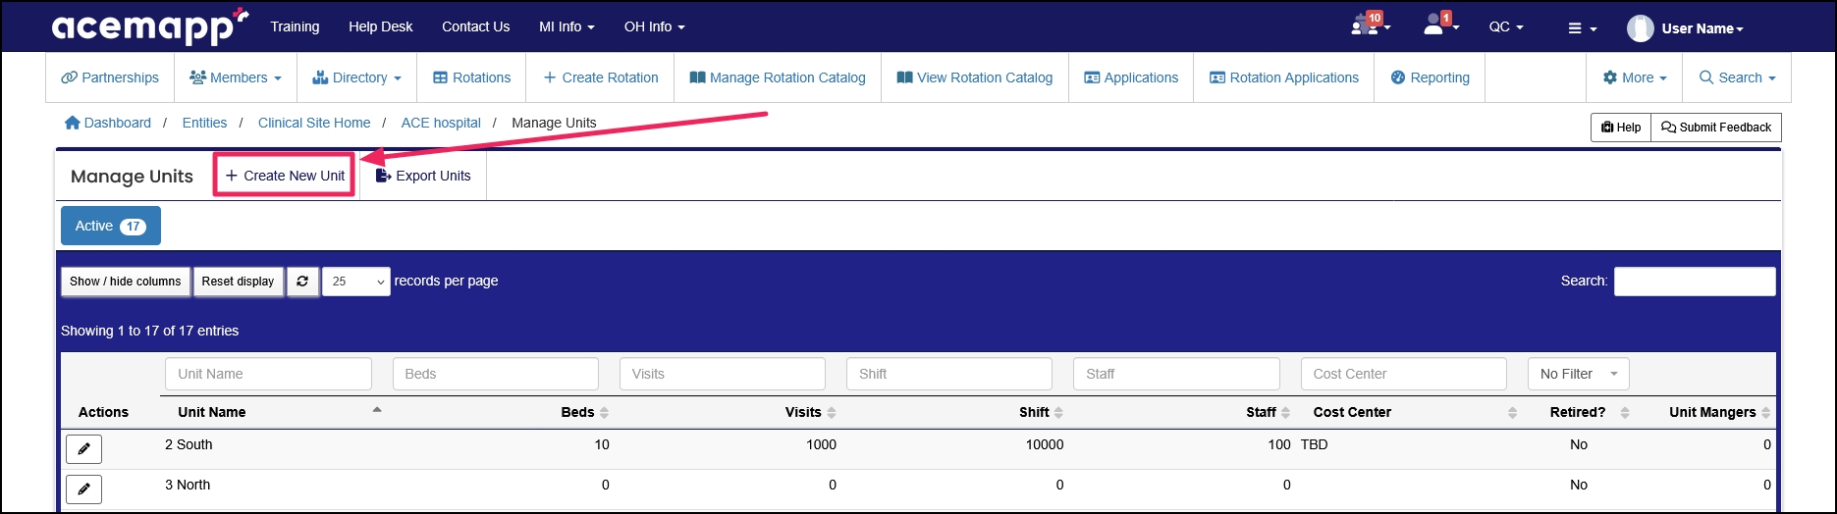Sort the Staff column
The width and height of the screenshot is (1837, 514).
pos(1285,413)
